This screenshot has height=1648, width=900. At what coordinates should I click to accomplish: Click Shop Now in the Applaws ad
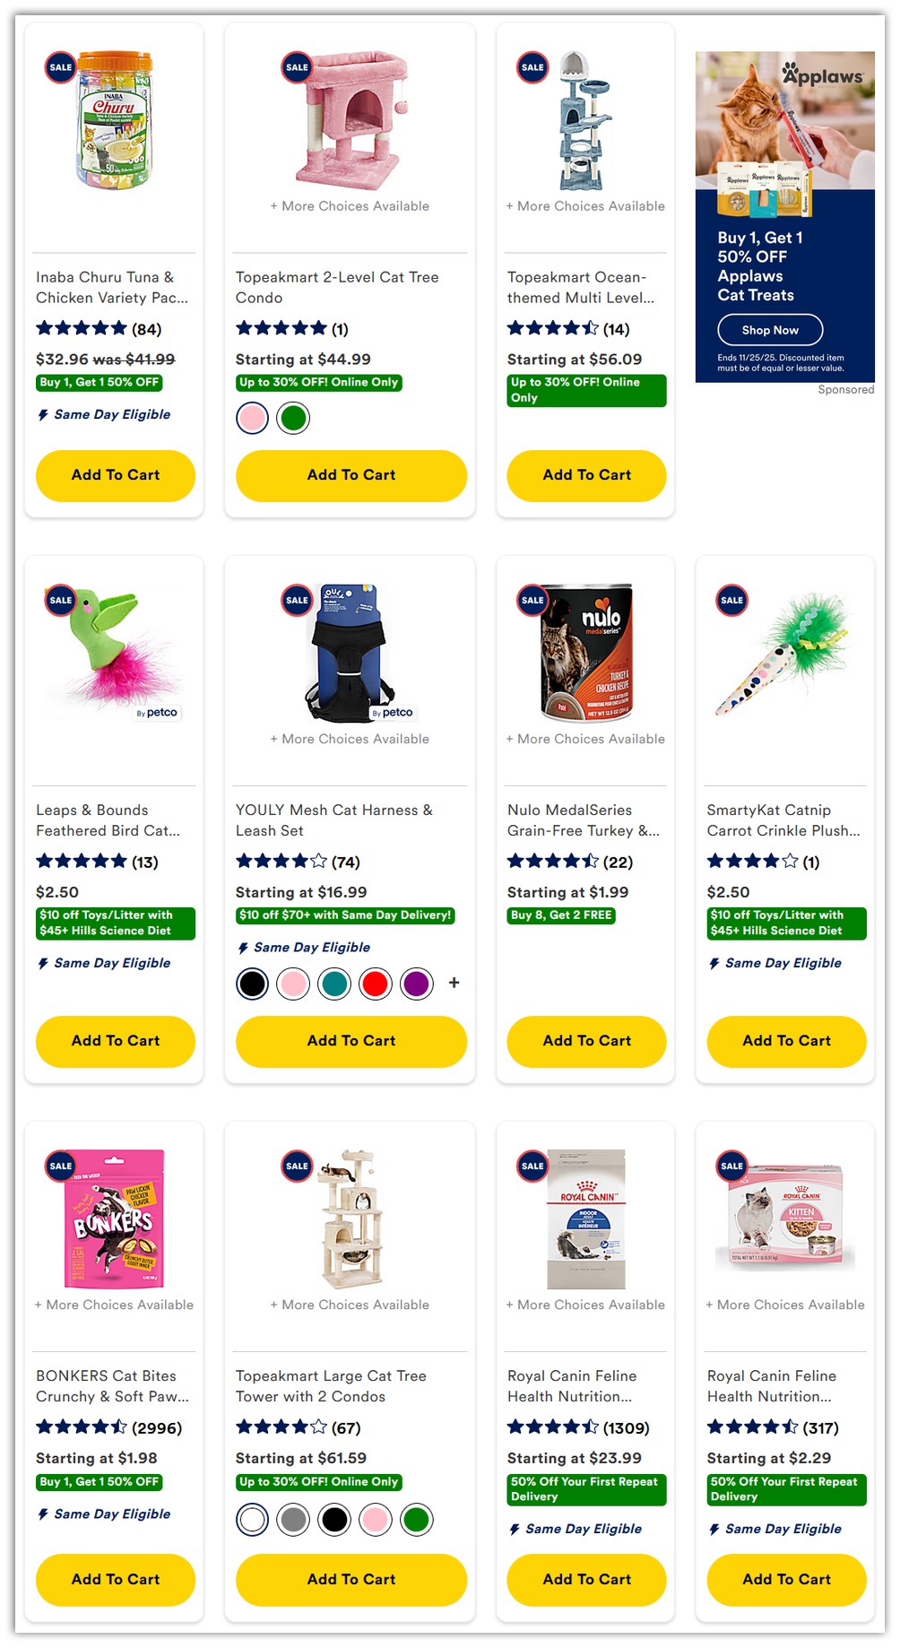click(x=770, y=330)
